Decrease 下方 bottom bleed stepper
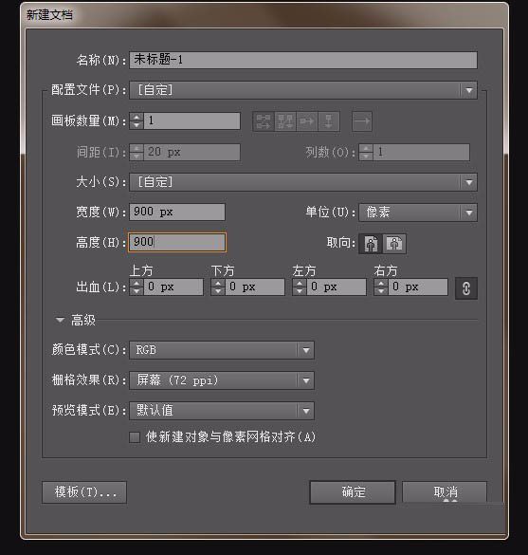528x555 pixels. [x=218, y=291]
